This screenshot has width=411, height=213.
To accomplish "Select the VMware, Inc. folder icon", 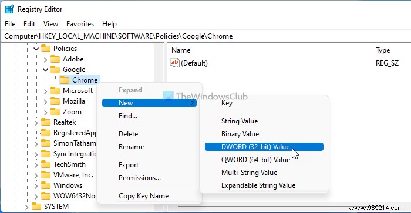I will [x=46, y=174].
